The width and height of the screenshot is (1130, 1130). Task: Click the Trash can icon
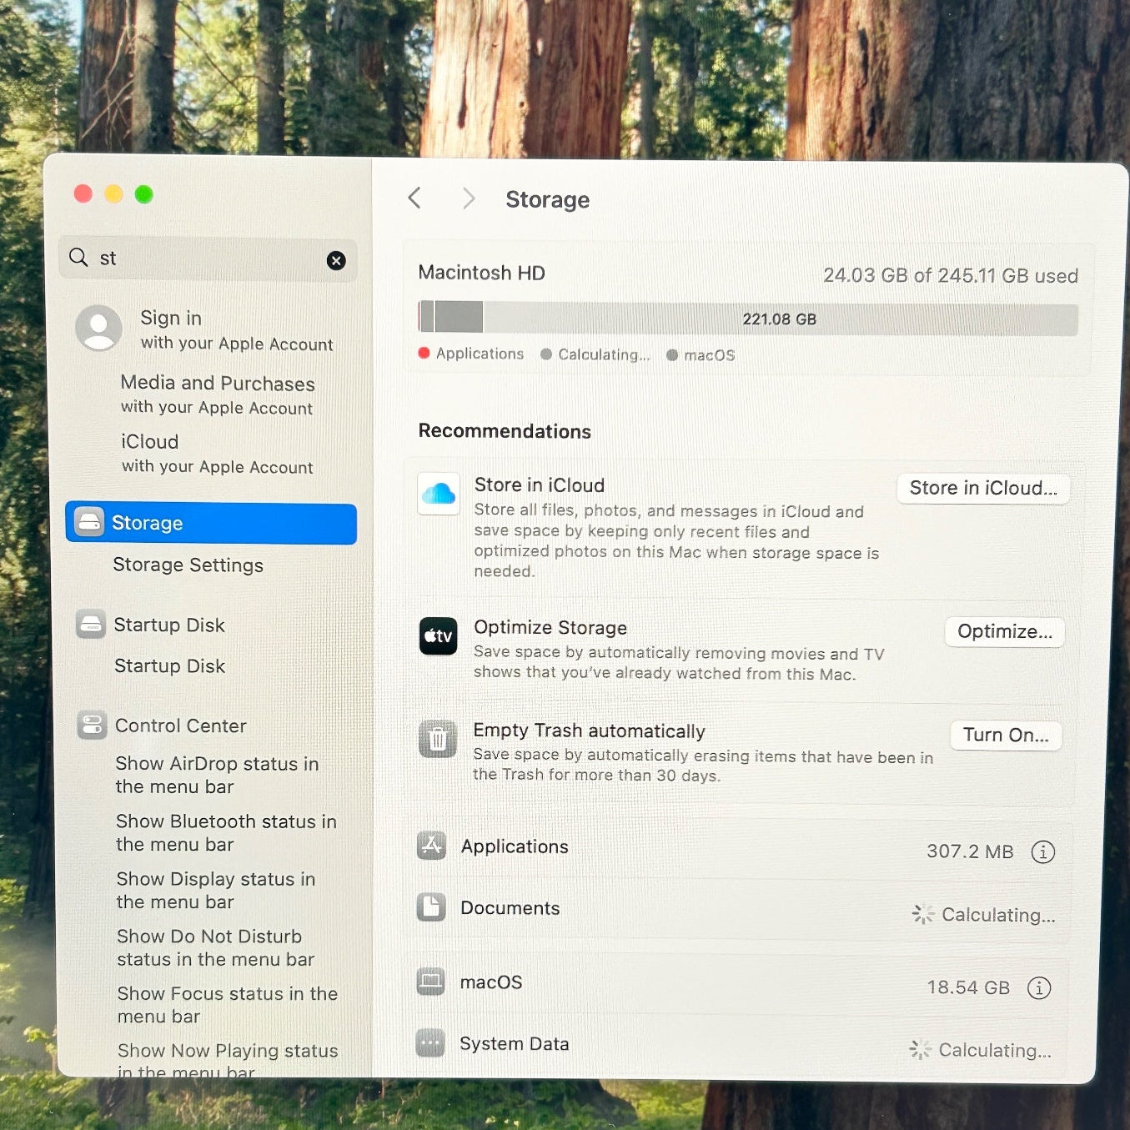coord(438,739)
